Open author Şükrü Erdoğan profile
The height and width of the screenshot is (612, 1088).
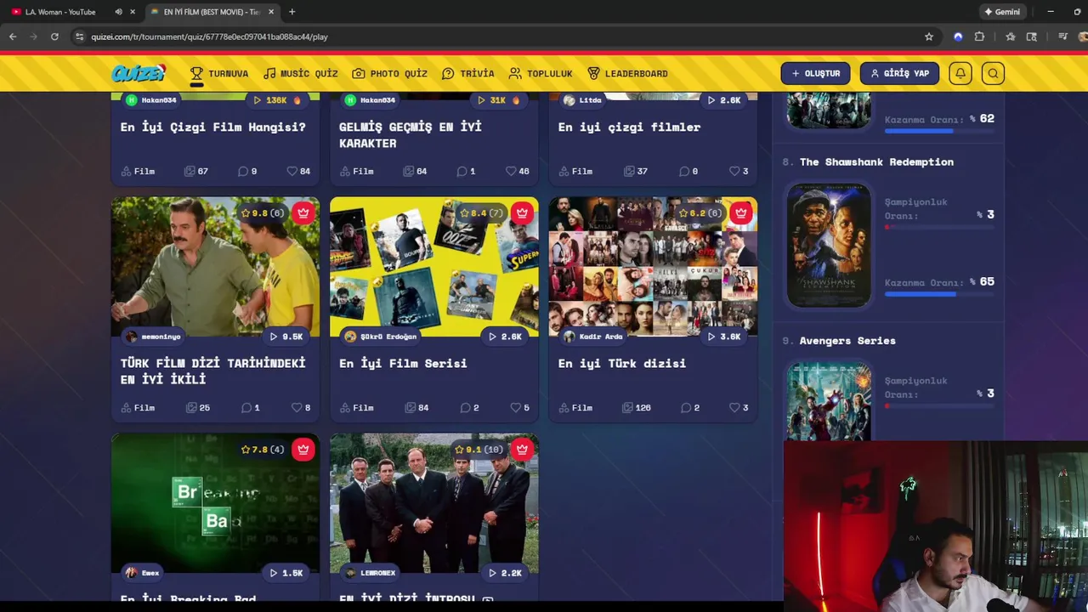[x=381, y=337]
